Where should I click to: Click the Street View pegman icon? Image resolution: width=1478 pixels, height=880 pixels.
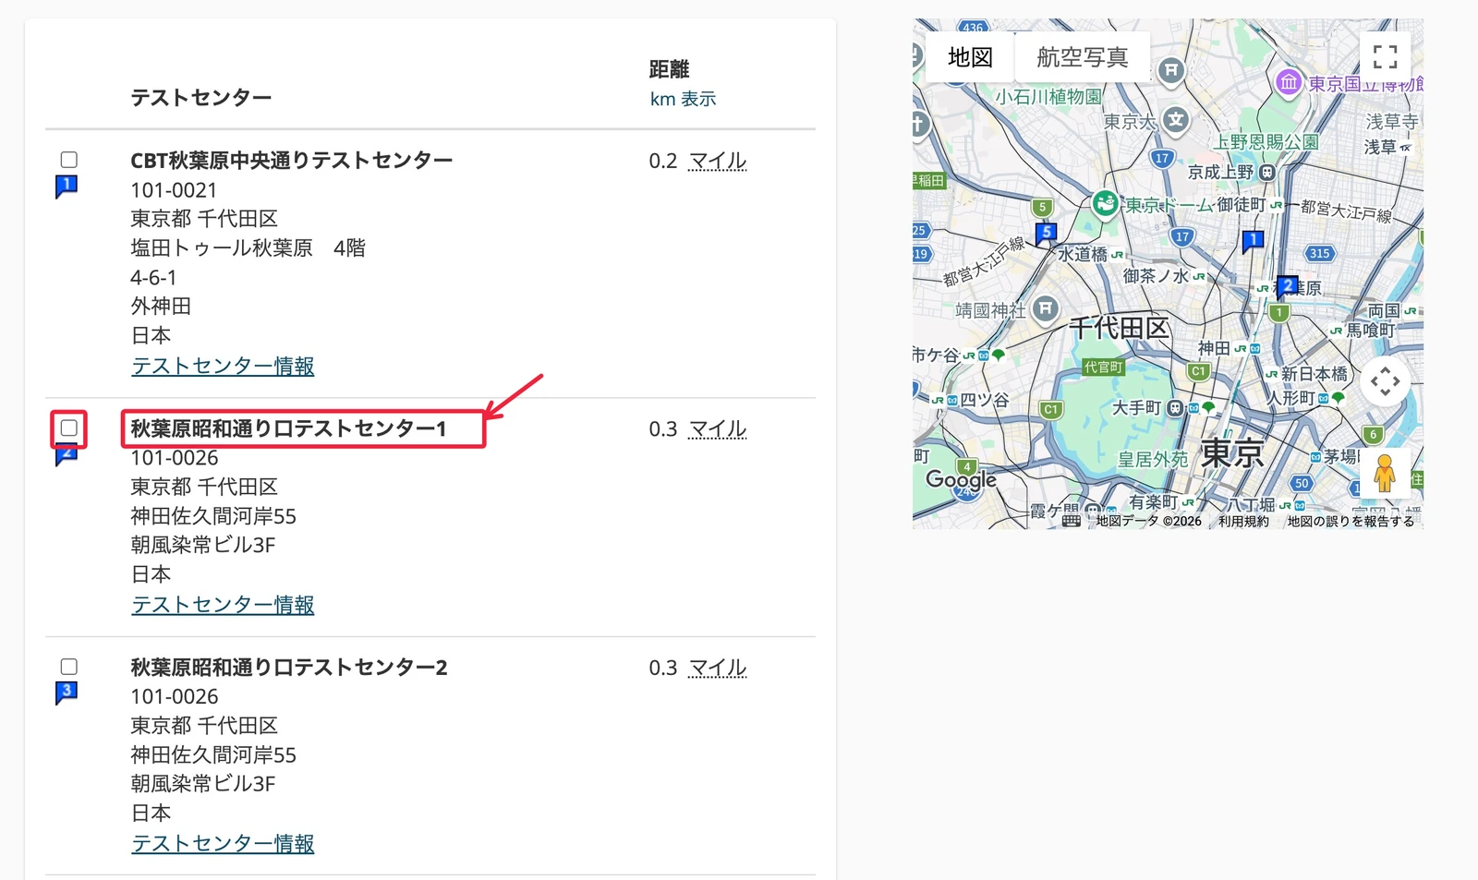1384,474
